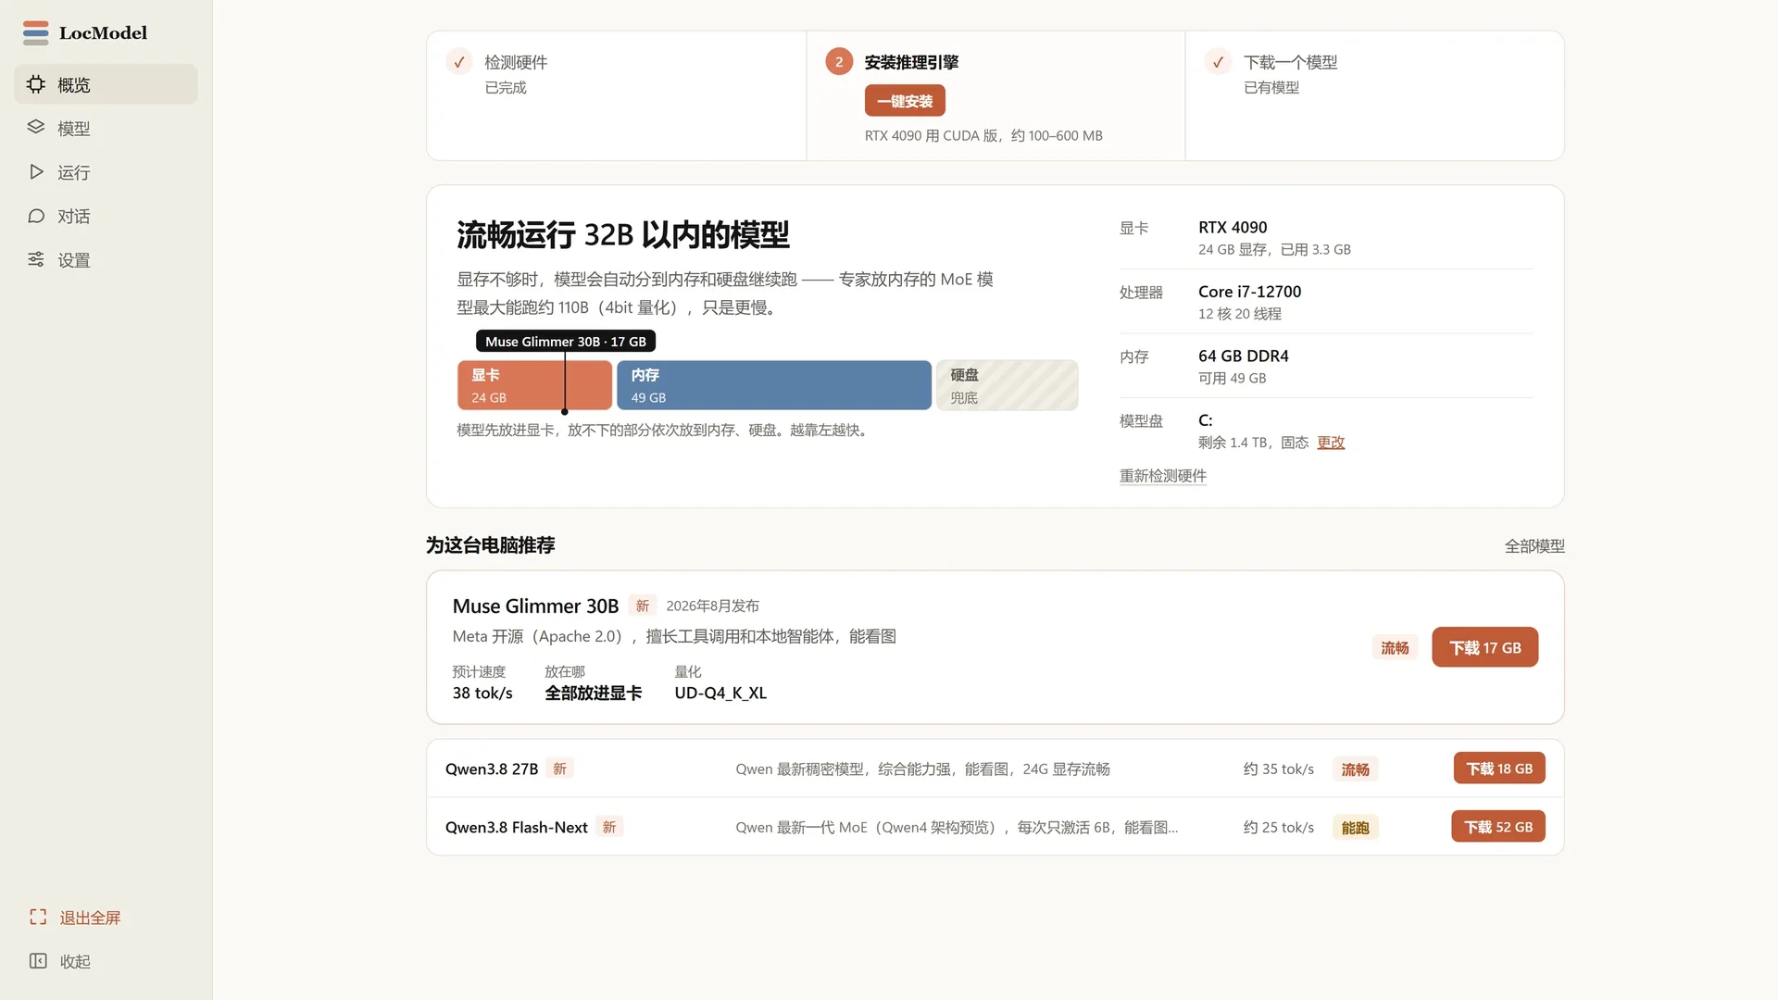Open the 运行 menu item
The image size is (1778, 1000).
(x=106, y=172)
